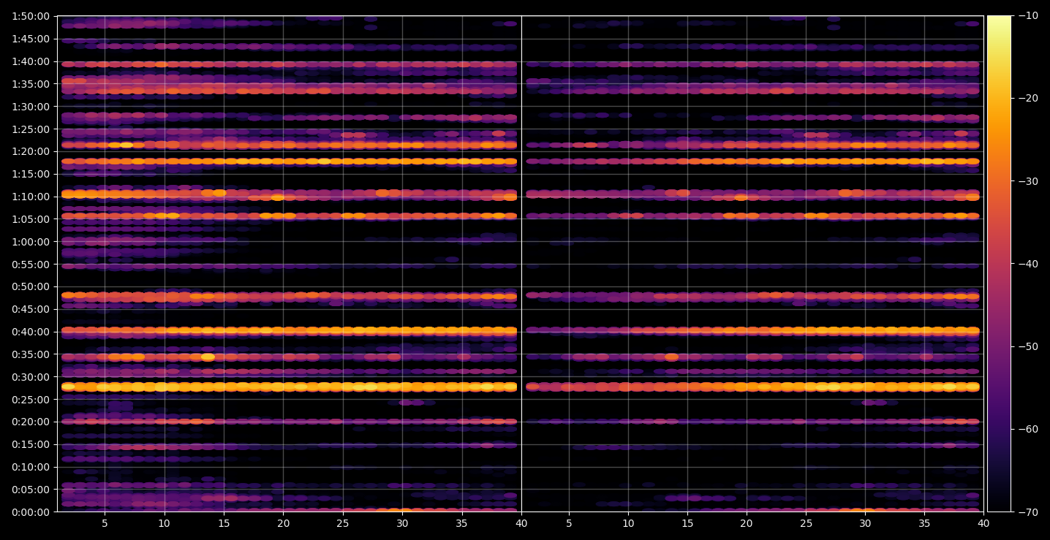Screen dimensions: 1050x540
Task: Click x-axis label 35 of right spectrogram panel
Action: tap(925, 523)
